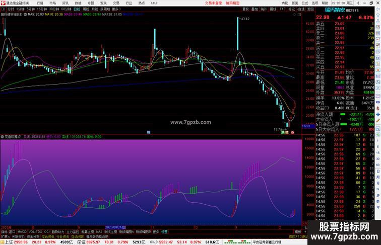Click the stock name 瑞玛精密 header
The width and height of the screenshot is (381, 245).
coord(335,10)
